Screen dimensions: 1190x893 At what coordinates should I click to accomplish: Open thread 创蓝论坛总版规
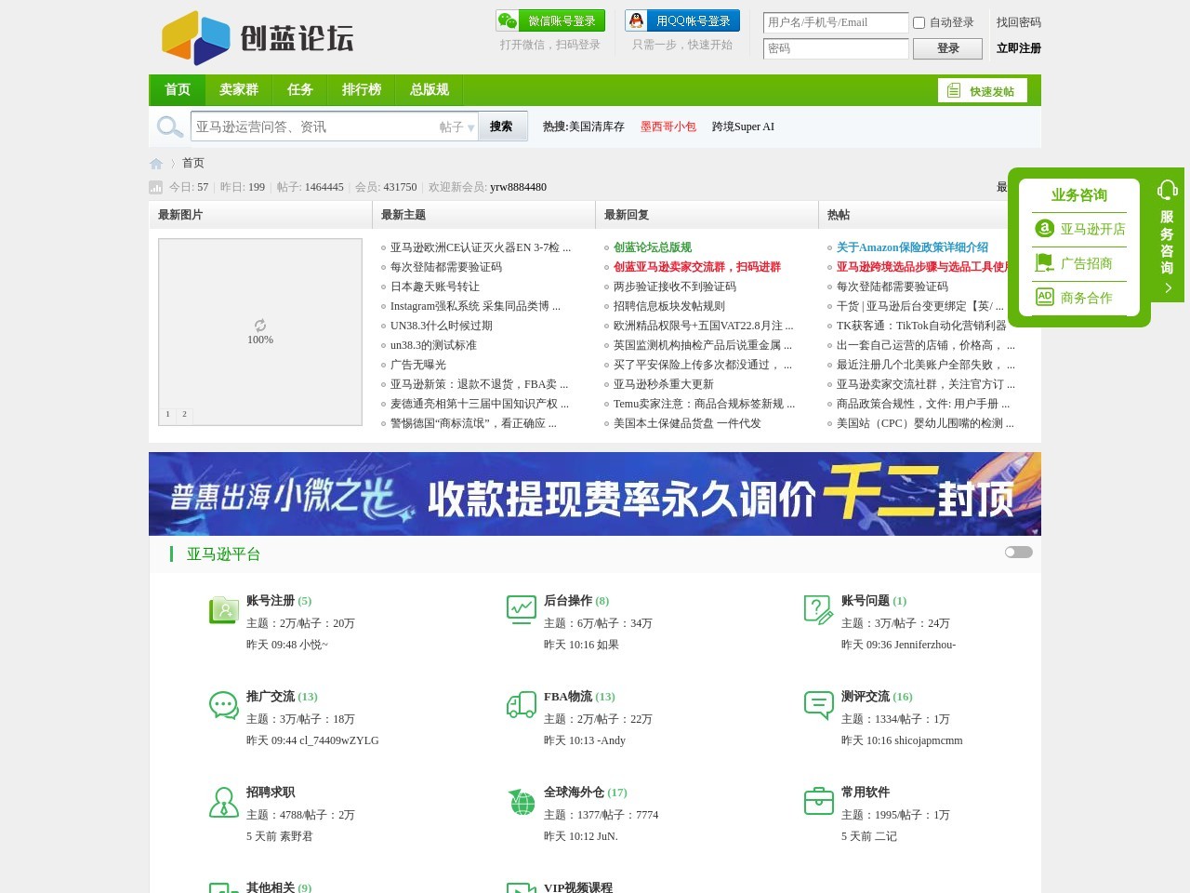click(653, 247)
